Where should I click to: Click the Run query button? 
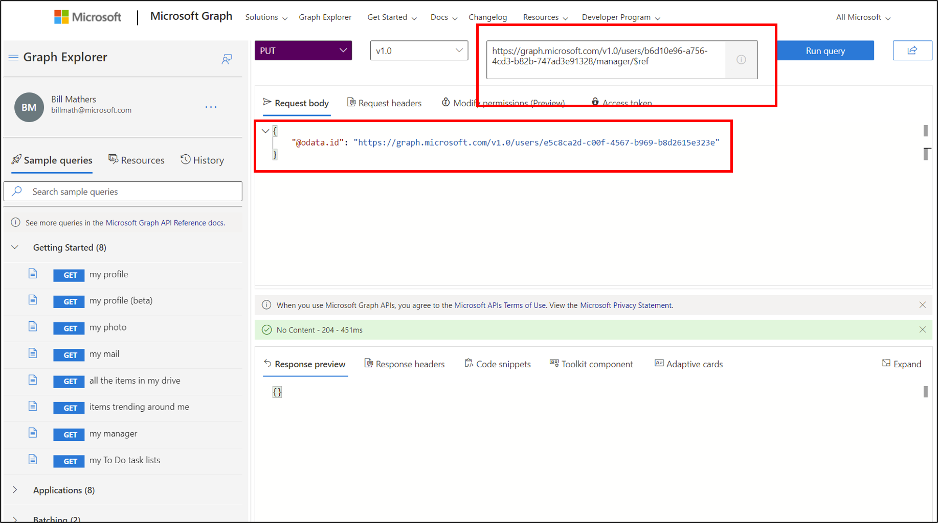pyautogui.click(x=825, y=51)
